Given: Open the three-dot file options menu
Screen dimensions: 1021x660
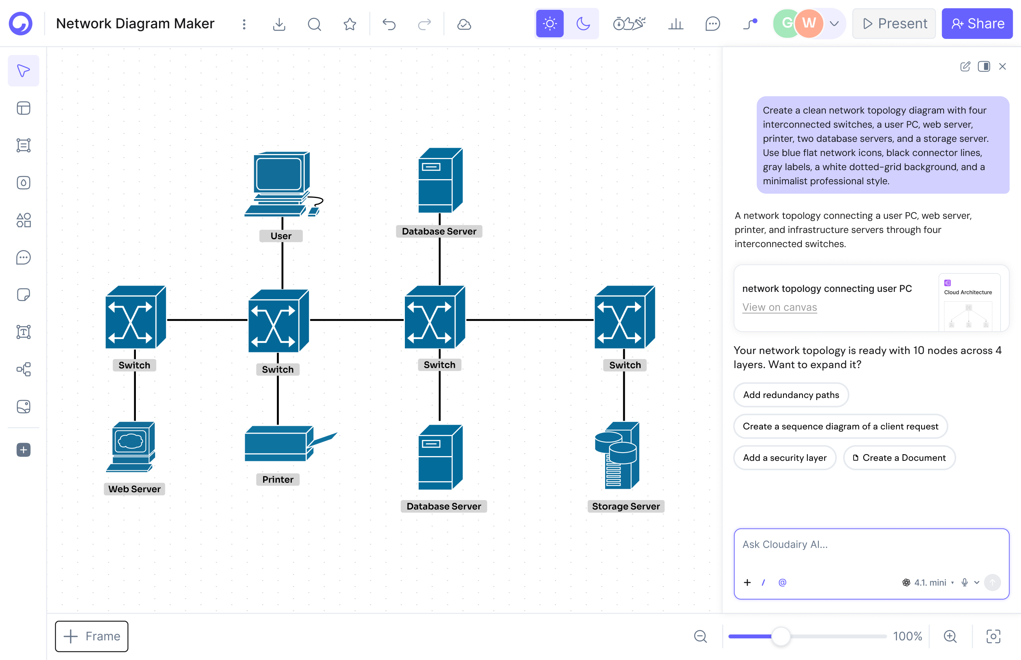Looking at the screenshot, I should point(244,24).
